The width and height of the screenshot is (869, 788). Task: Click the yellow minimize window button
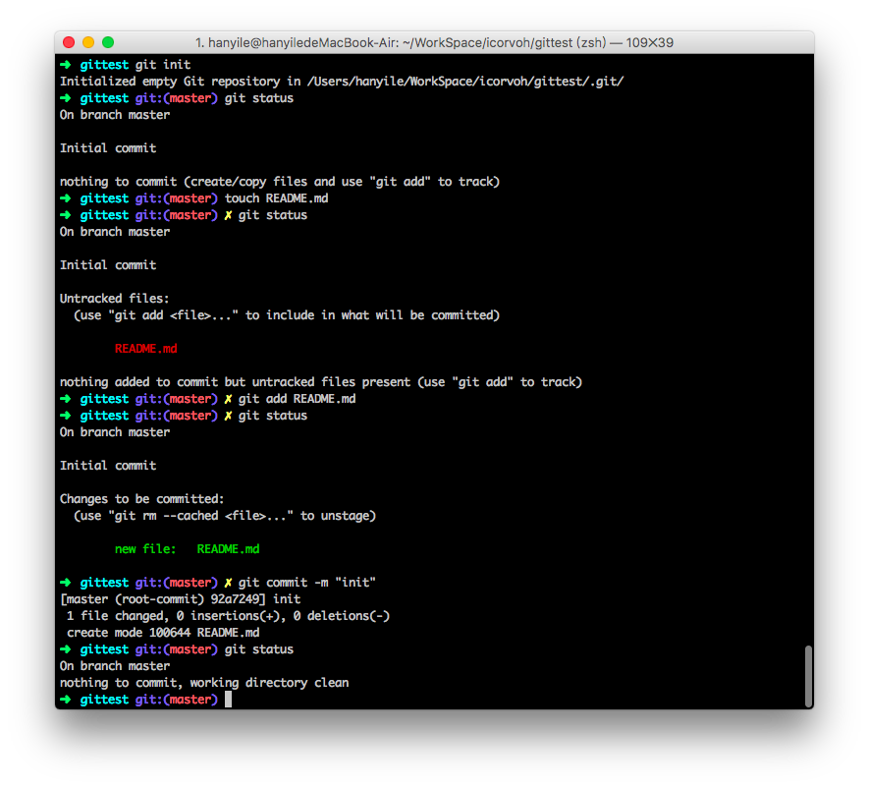[88, 42]
